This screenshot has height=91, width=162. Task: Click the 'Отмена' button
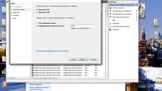pyautogui.click(x=93, y=60)
